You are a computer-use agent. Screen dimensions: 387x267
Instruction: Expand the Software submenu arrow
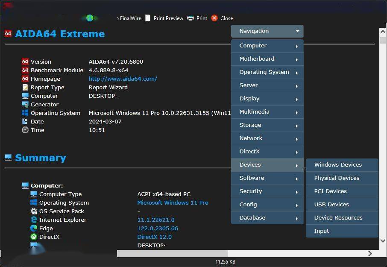(296, 179)
